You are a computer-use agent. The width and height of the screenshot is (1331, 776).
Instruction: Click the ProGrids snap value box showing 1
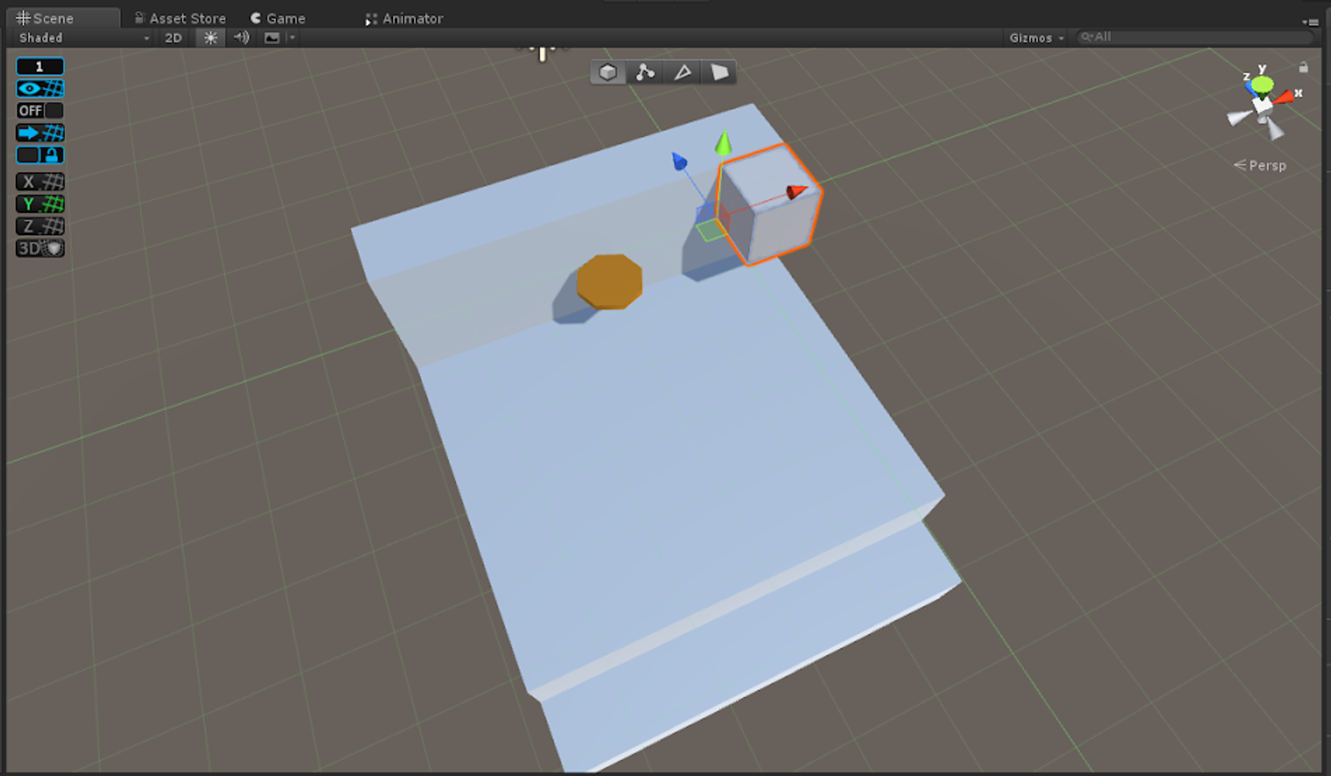point(40,67)
